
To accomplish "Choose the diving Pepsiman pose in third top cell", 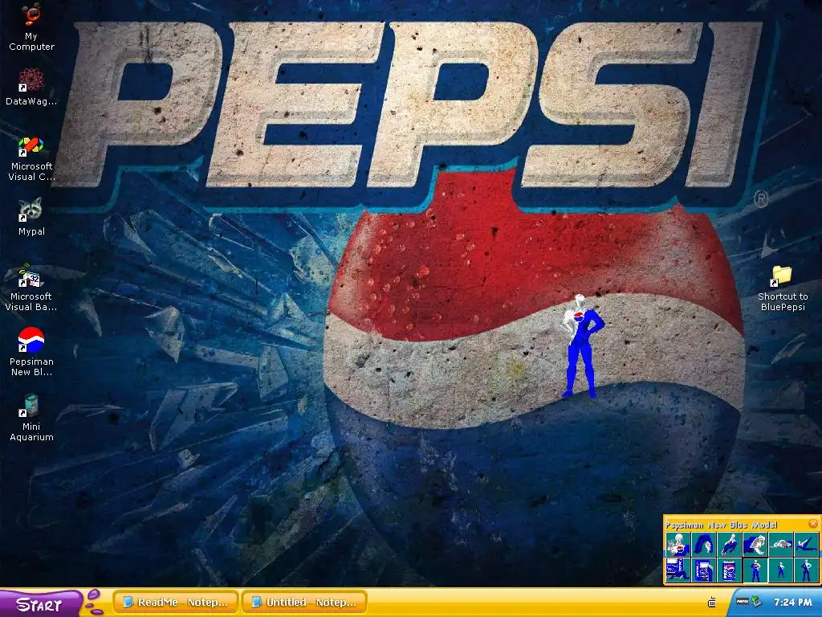I will click(729, 544).
